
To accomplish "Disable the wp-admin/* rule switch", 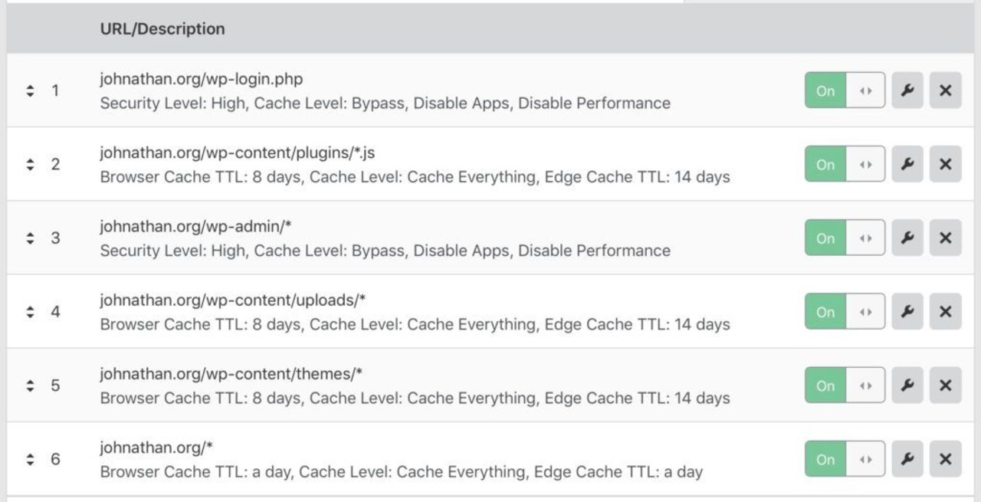I will click(845, 238).
